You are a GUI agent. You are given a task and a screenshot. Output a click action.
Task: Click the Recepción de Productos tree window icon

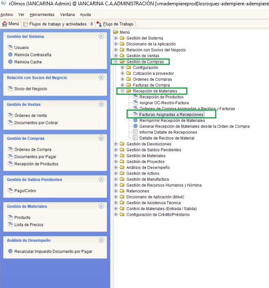[136, 97]
